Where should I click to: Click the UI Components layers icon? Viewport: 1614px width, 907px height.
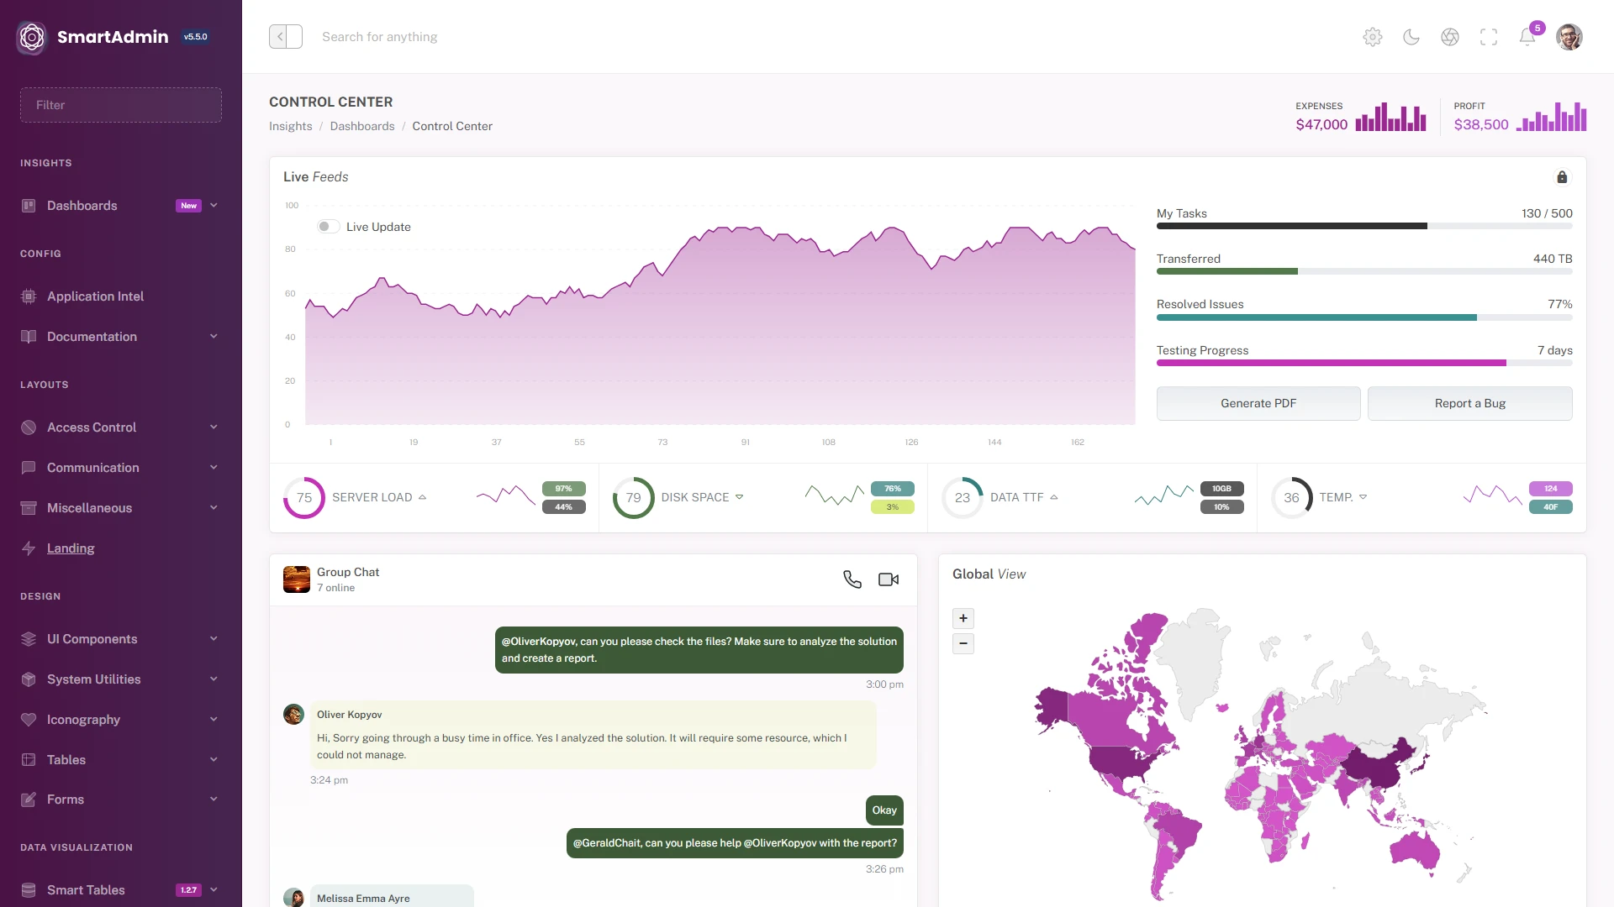coord(29,639)
